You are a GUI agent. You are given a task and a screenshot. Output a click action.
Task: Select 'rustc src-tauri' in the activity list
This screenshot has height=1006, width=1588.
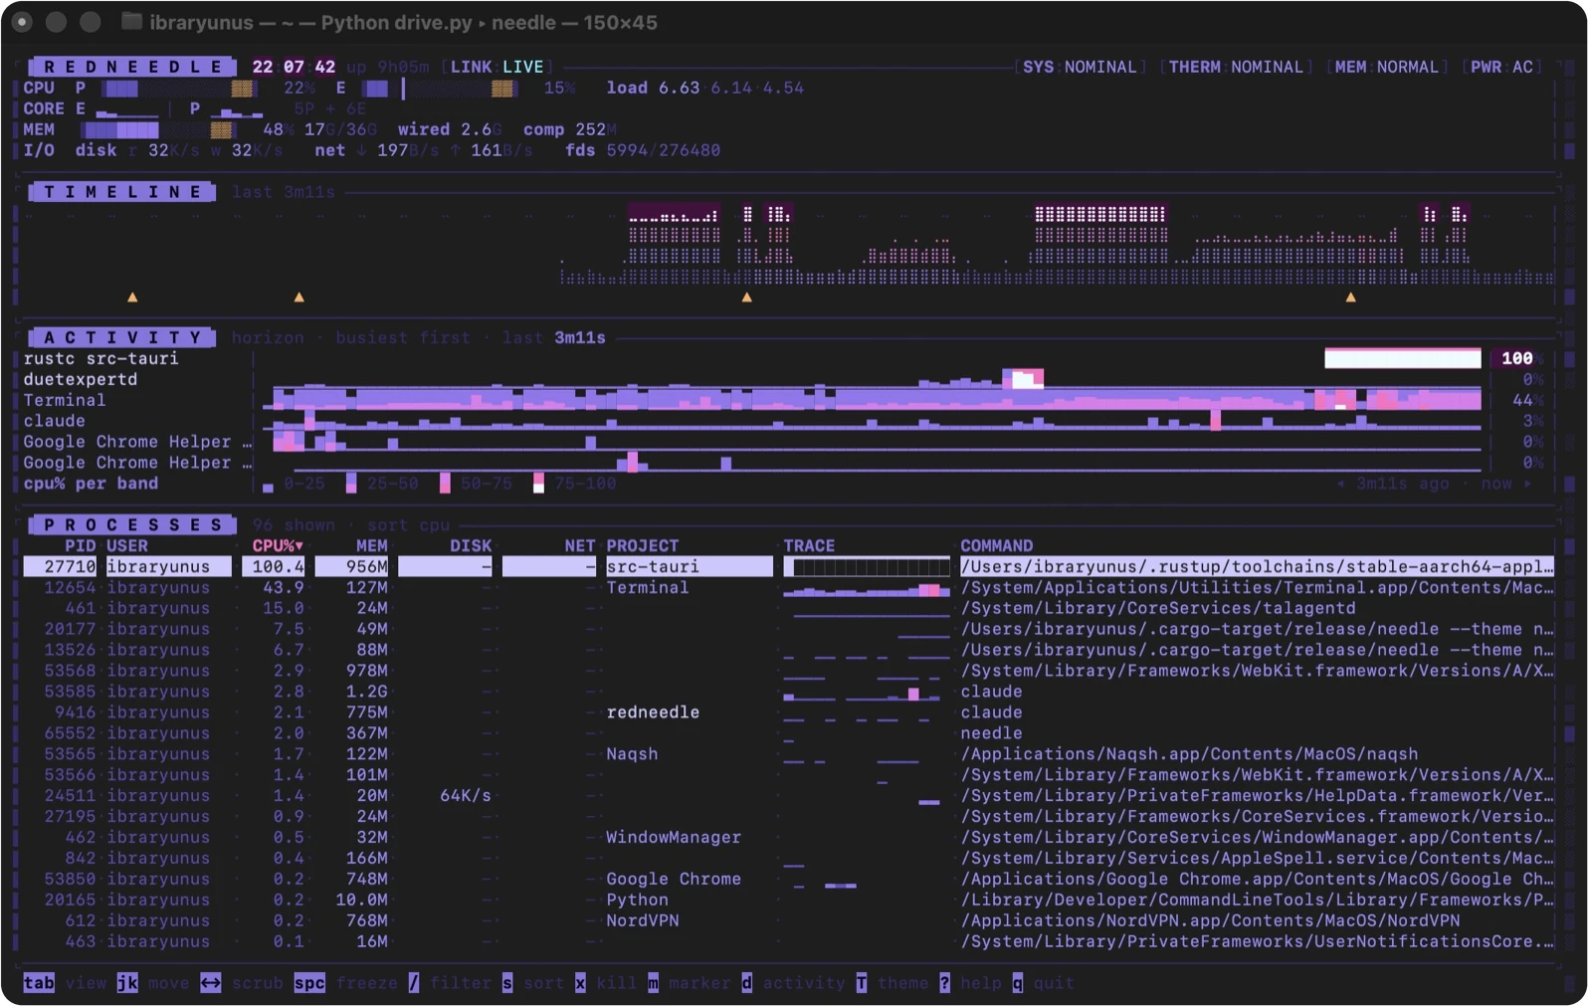[x=101, y=358]
